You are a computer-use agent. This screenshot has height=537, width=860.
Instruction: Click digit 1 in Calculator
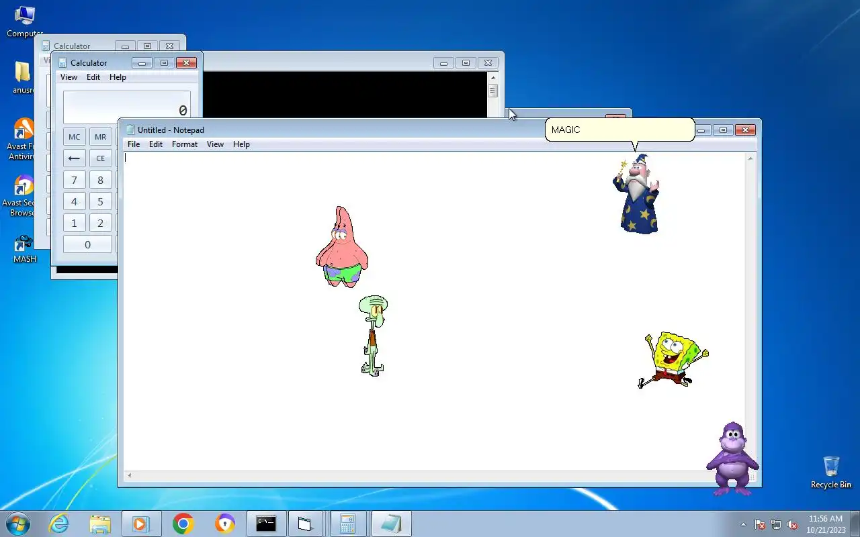point(75,223)
